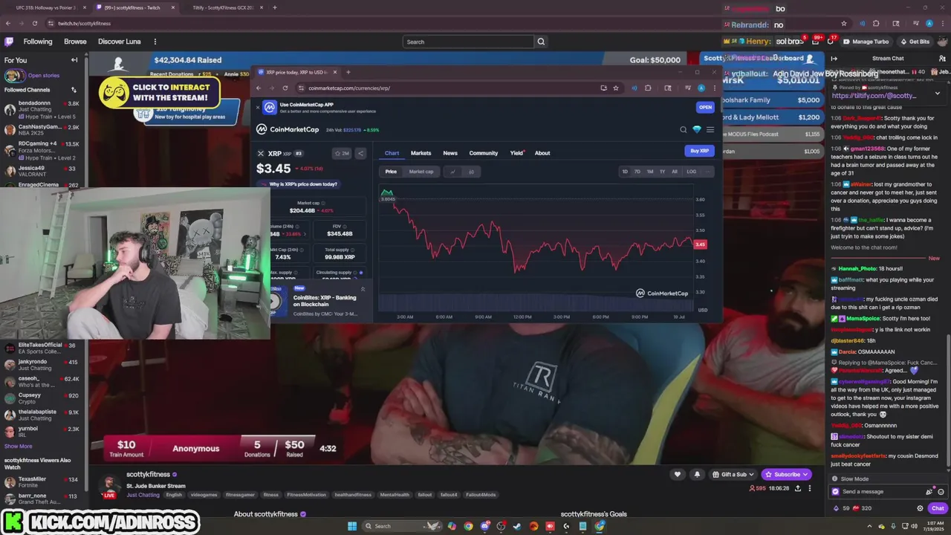Open Jessica40 channel in followed list
The height and width of the screenshot is (535, 951).
[x=42, y=171]
